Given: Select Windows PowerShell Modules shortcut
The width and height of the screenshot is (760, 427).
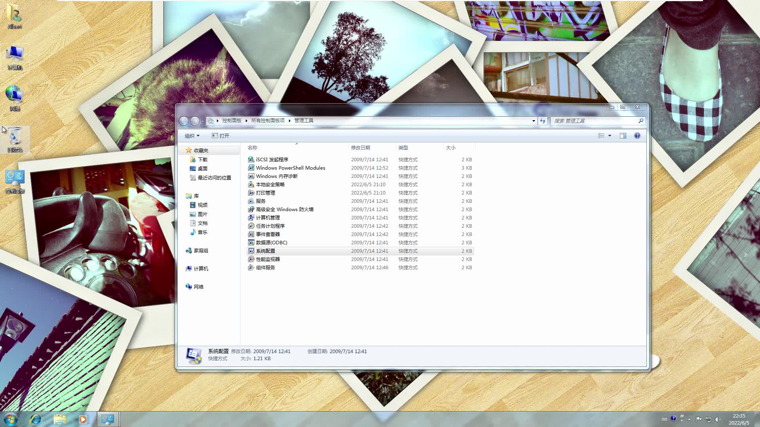Looking at the screenshot, I should click(x=290, y=168).
